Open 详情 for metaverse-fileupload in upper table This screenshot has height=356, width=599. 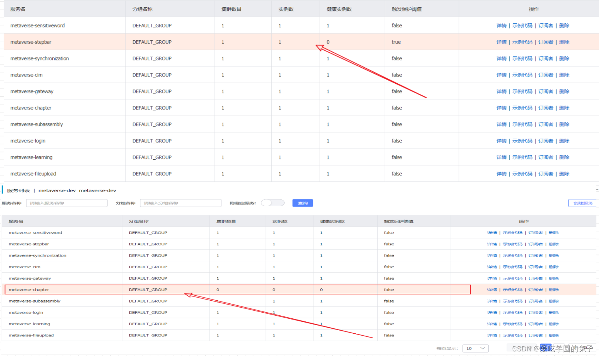(501, 174)
